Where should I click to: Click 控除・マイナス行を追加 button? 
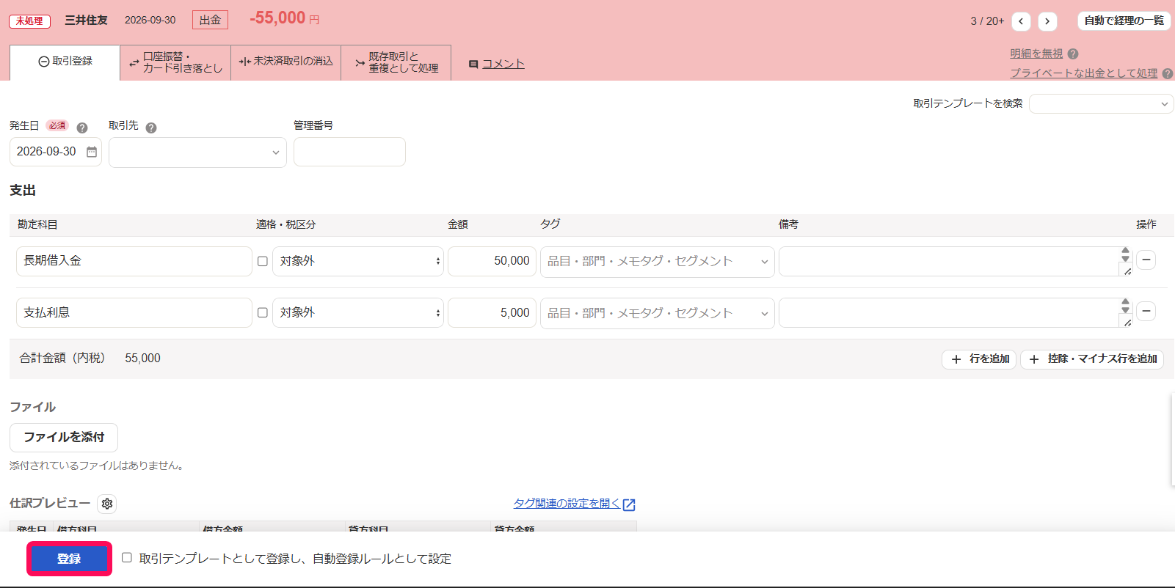[x=1092, y=359]
